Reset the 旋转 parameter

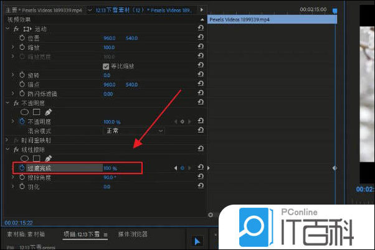point(201,75)
